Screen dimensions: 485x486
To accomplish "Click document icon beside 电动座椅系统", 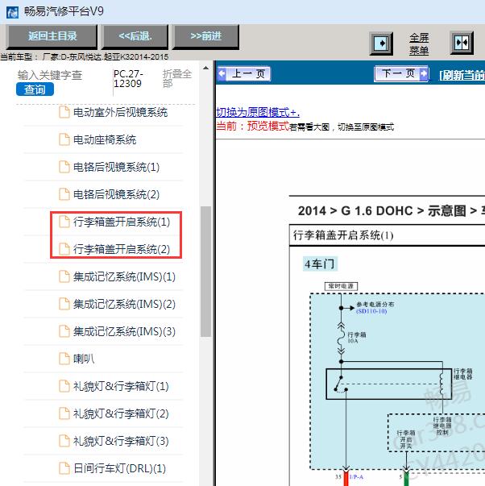I will point(64,139).
